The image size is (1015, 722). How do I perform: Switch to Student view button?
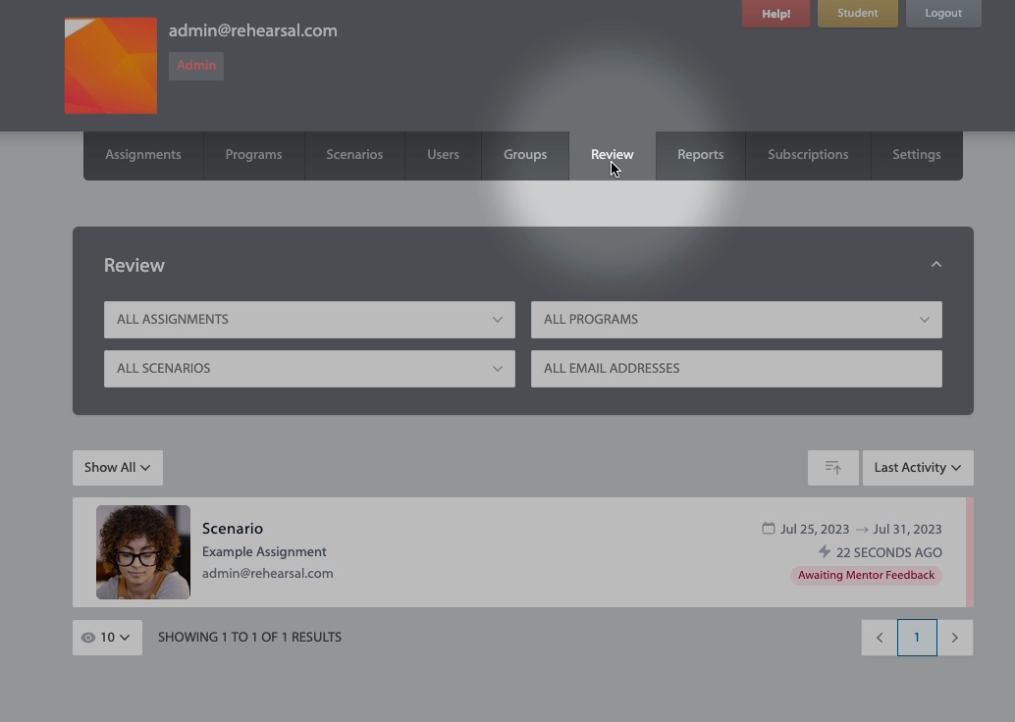click(857, 14)
